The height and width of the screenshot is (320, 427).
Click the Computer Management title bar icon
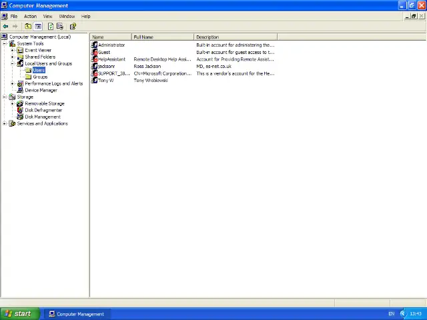(4, 5)
